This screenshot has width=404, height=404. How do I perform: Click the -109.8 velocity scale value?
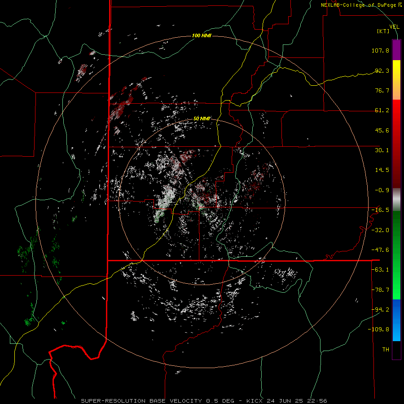click(378, 329)
